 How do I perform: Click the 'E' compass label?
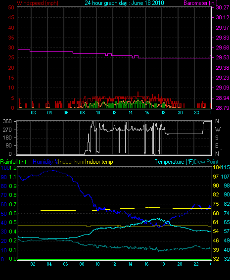pyautogui.click(x=217, y=146)
